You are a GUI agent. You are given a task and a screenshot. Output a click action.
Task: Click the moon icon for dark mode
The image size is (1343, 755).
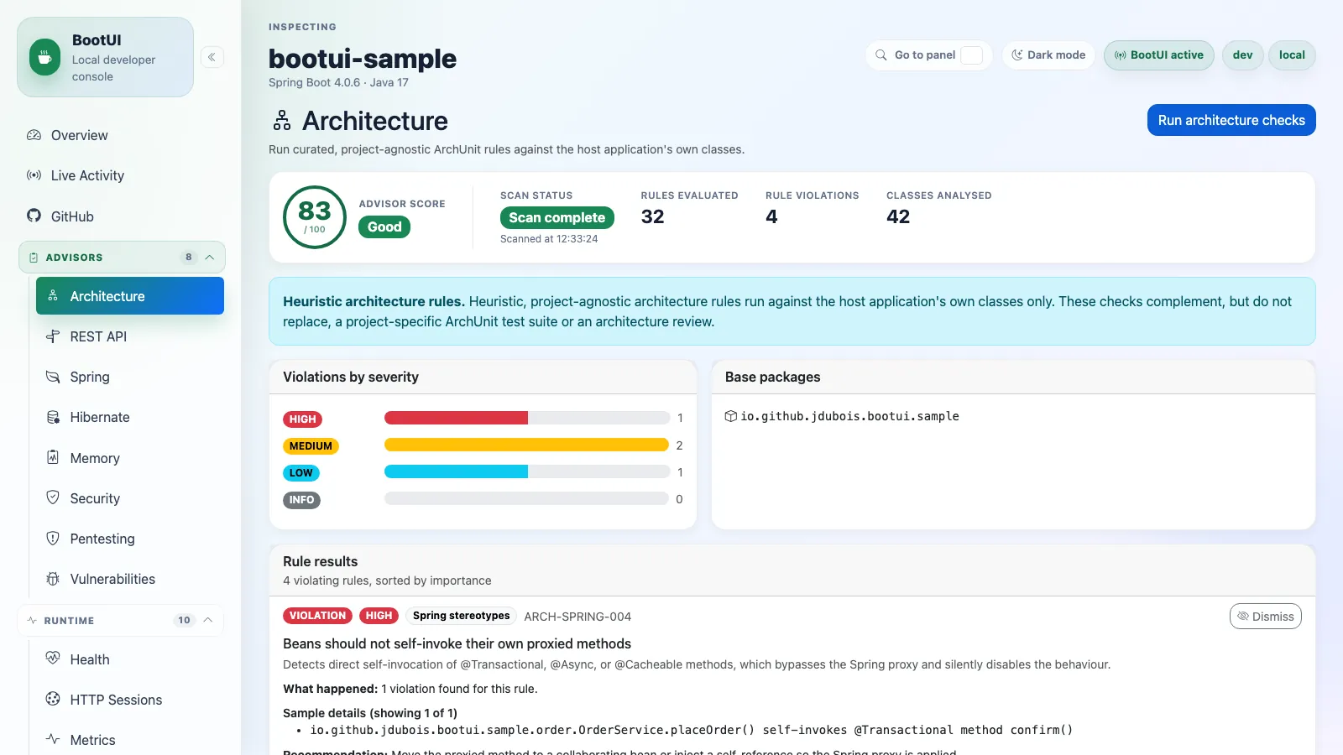pyautogui.click(x=1017, y=55)
